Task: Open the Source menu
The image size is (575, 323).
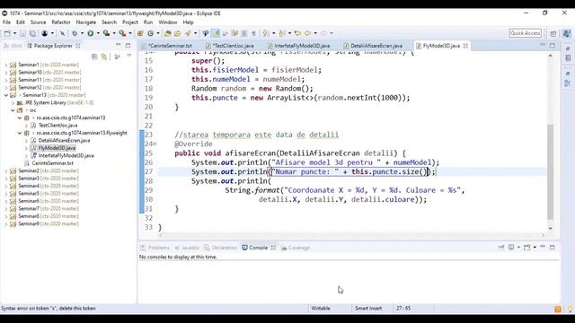Action: tap(38, 22)
